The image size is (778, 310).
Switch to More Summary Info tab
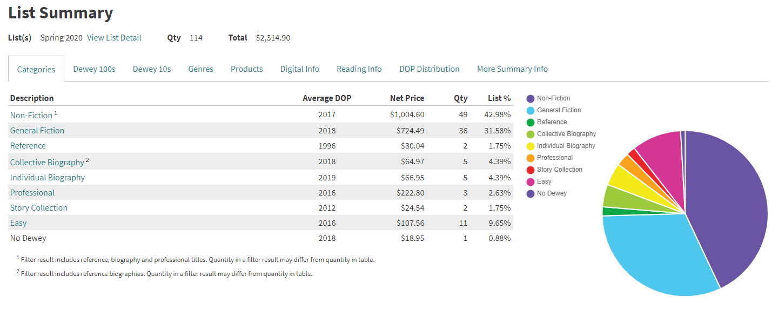[x=512, y=69]
